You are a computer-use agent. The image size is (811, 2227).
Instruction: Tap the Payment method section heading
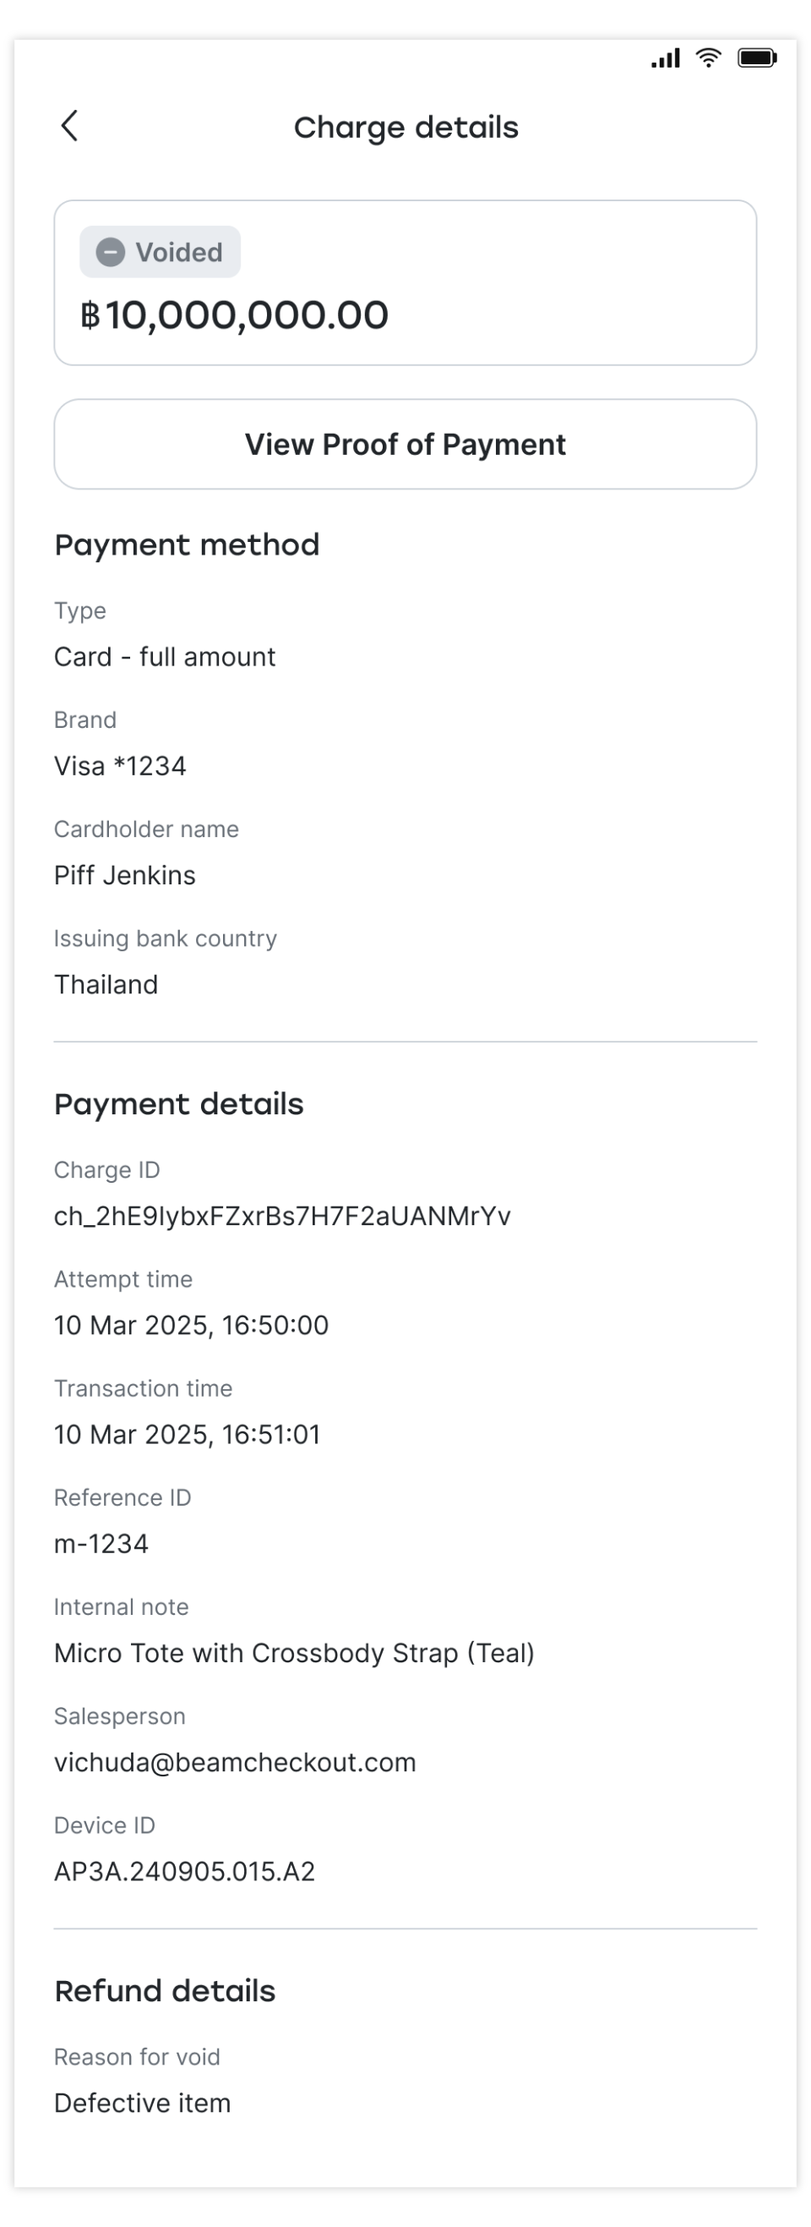[x=187, y=544]
